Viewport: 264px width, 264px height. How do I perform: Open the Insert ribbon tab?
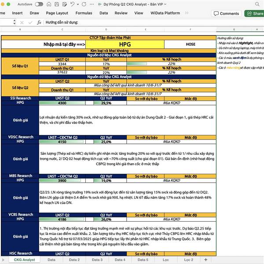[x=17, y=13]
